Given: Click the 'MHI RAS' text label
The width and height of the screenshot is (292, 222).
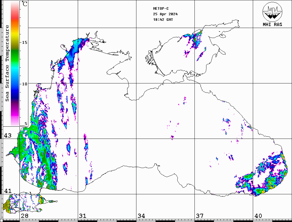Looking at the screenshot, I should coord(273,24).
